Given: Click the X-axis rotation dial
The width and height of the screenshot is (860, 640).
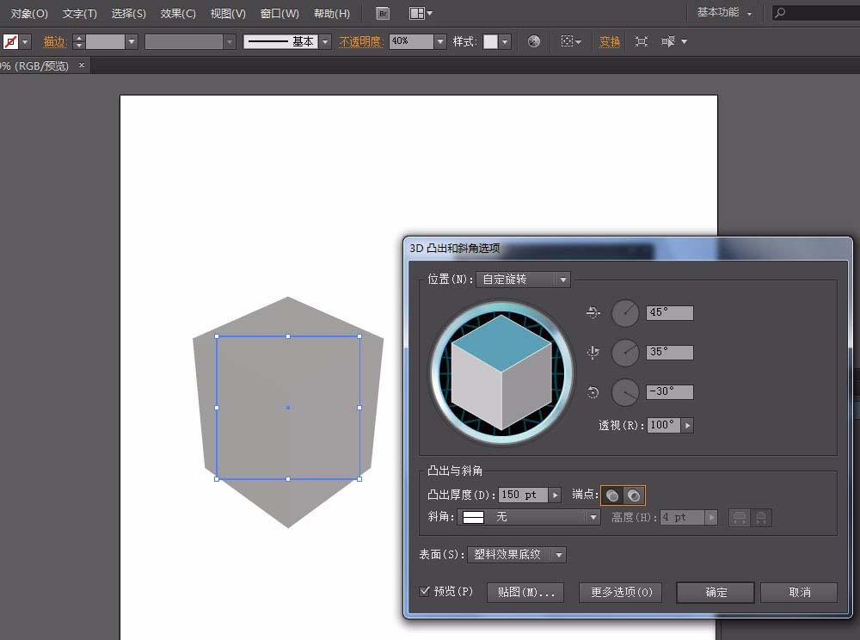Looking at the screenshot, I should pos(625,313).
